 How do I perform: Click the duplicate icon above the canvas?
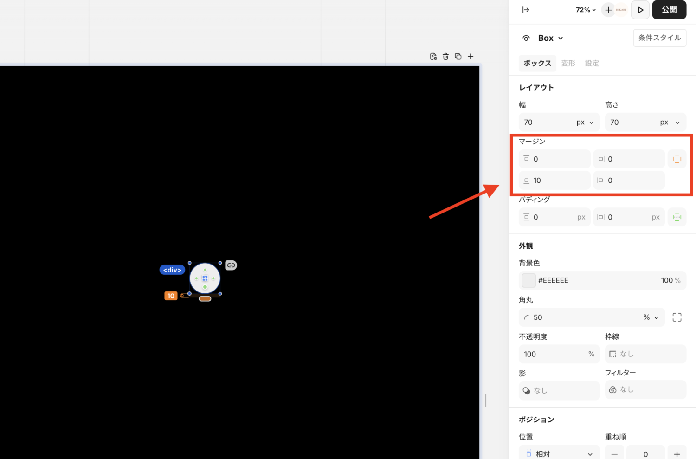point(458,56)
